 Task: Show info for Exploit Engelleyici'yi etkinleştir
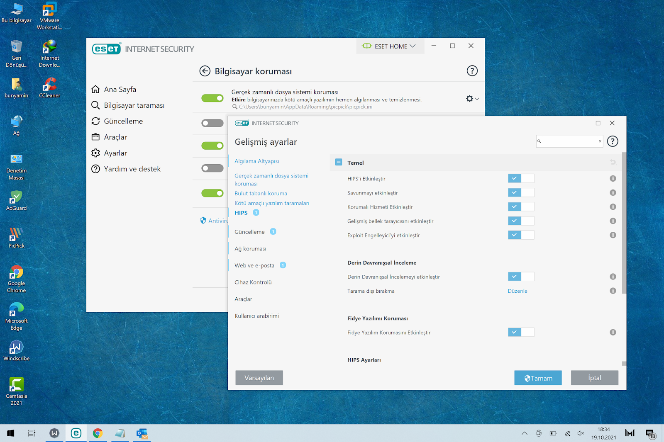point(613,235)
